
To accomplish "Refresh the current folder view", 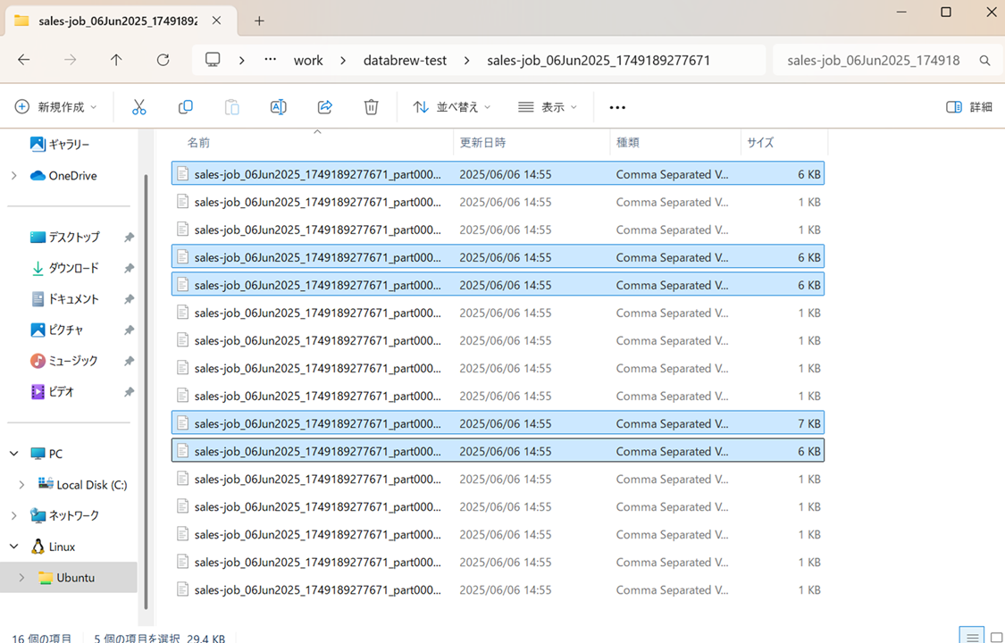I will pyautogui.click(x=163, y=60).
